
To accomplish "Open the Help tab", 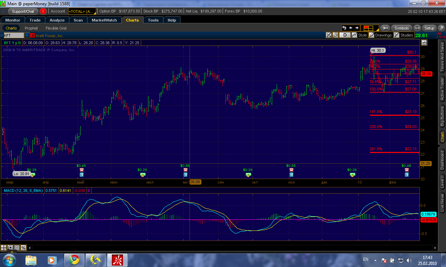I will (x=172, y=20).
